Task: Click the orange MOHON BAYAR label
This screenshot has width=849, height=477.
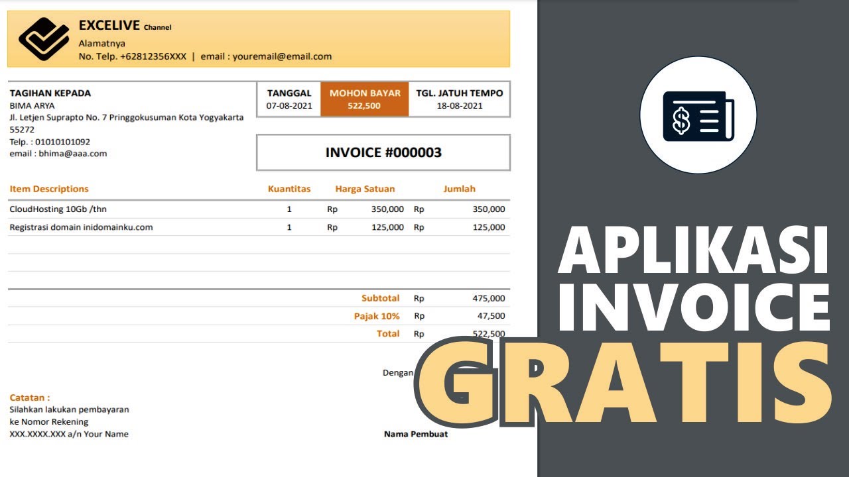Action: tap(365, 93)
